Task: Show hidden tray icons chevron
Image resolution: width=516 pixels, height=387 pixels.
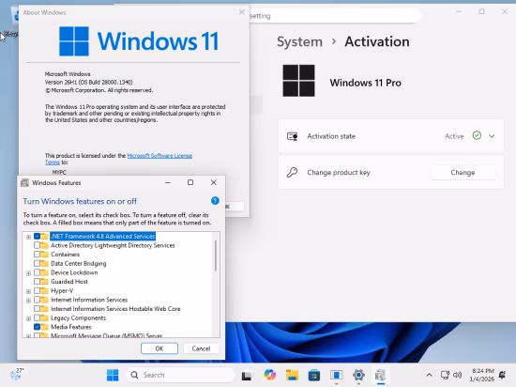Action: click(x=429, y=375)
